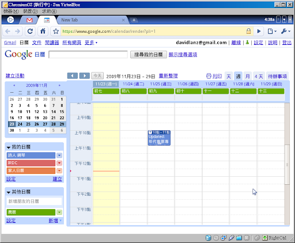Click the 搜尋我的日曆 button
The image size is (295, 243).
(149, 55)
